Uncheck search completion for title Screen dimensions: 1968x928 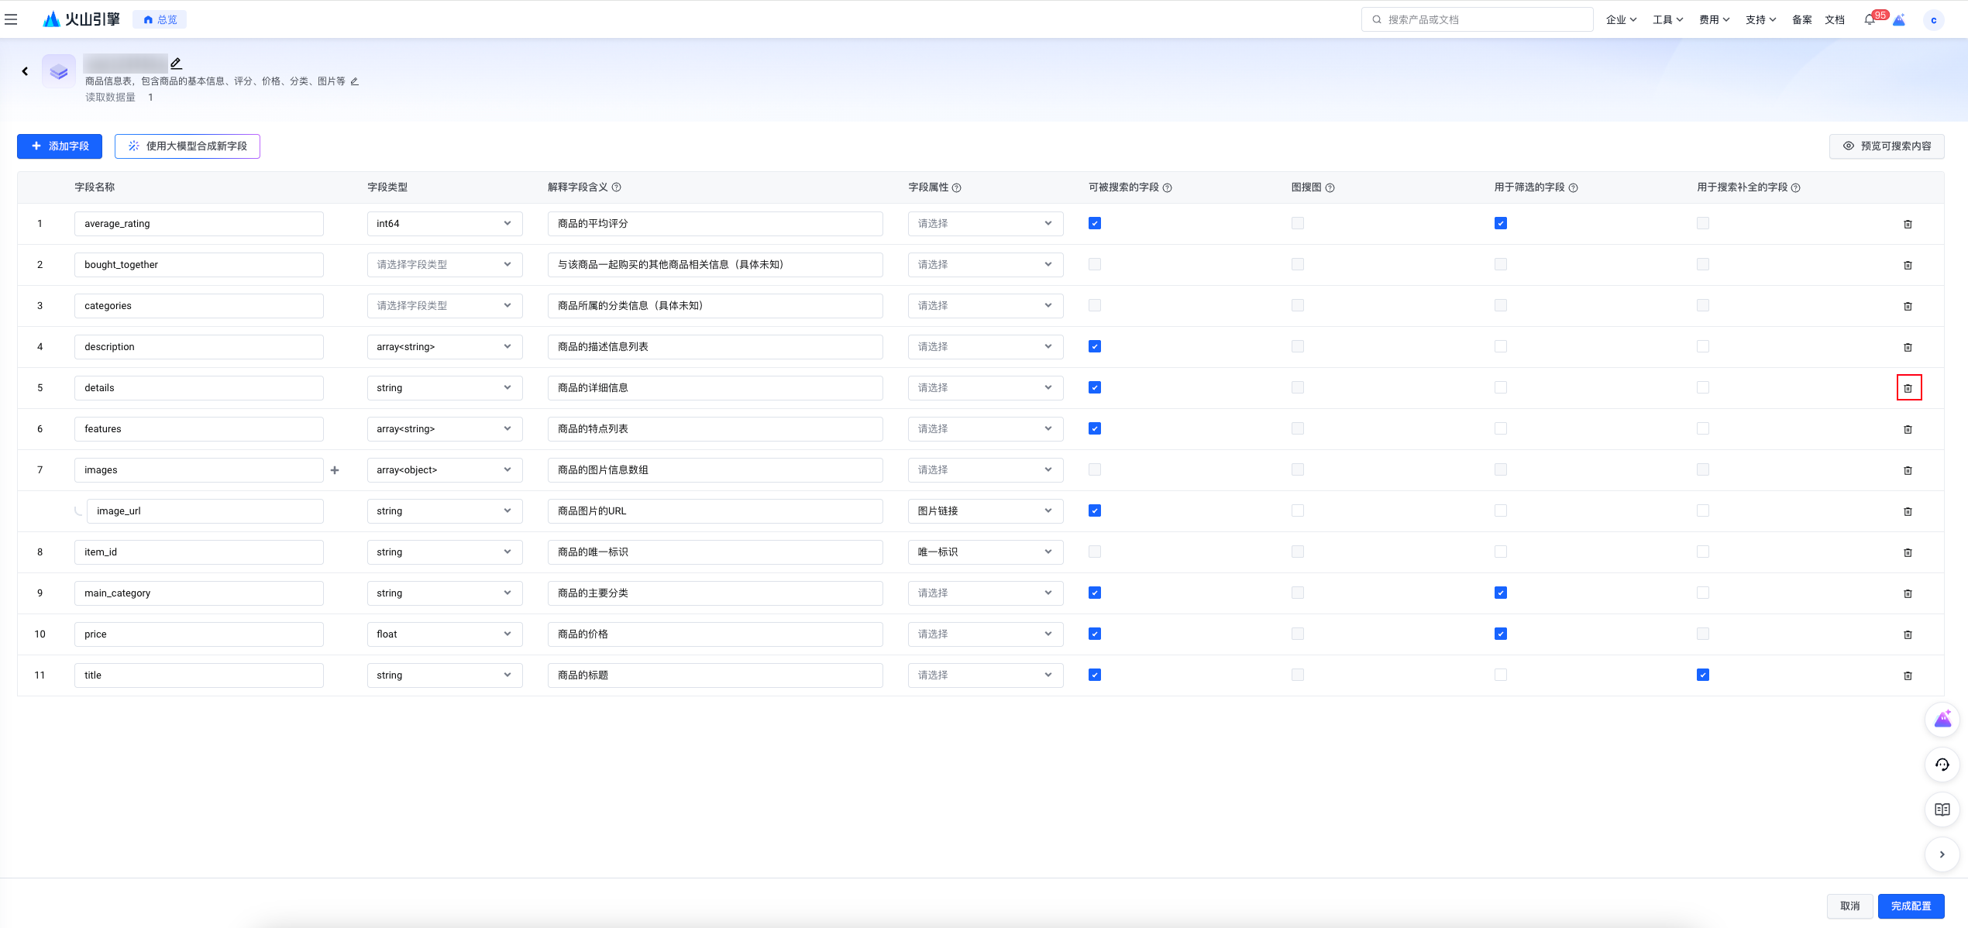coord(1703,675)
